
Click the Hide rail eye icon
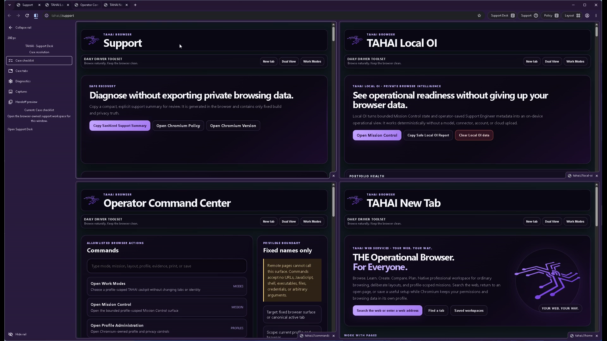pos(10,334)
